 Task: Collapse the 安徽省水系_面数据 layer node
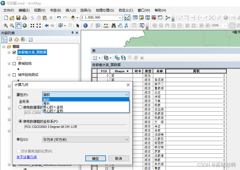(x=9, y=52)
